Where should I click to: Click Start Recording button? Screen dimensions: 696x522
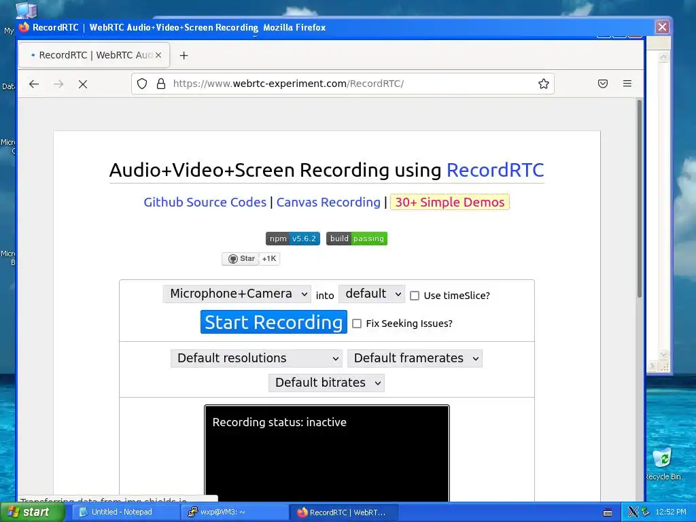(x=273, y=322)
